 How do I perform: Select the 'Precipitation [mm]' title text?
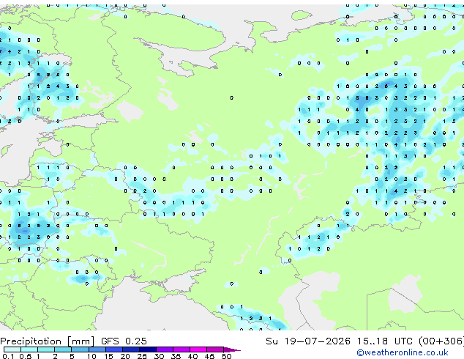[x=47, y=341]
